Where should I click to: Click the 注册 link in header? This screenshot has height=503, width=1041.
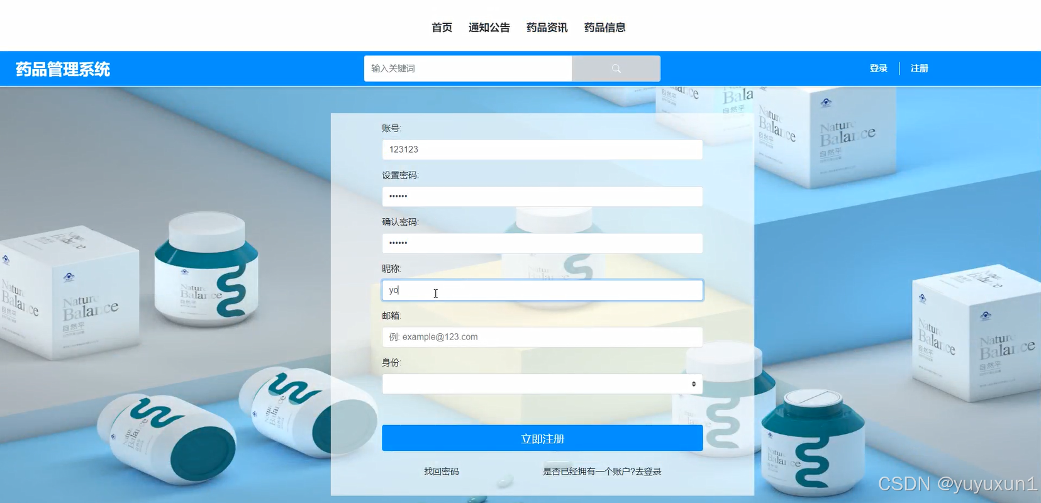click(919, 69)
